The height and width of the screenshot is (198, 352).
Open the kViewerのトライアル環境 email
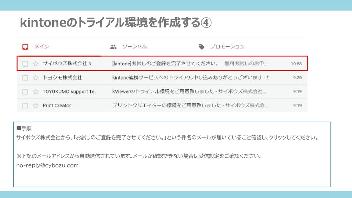[x=189, y=91]
